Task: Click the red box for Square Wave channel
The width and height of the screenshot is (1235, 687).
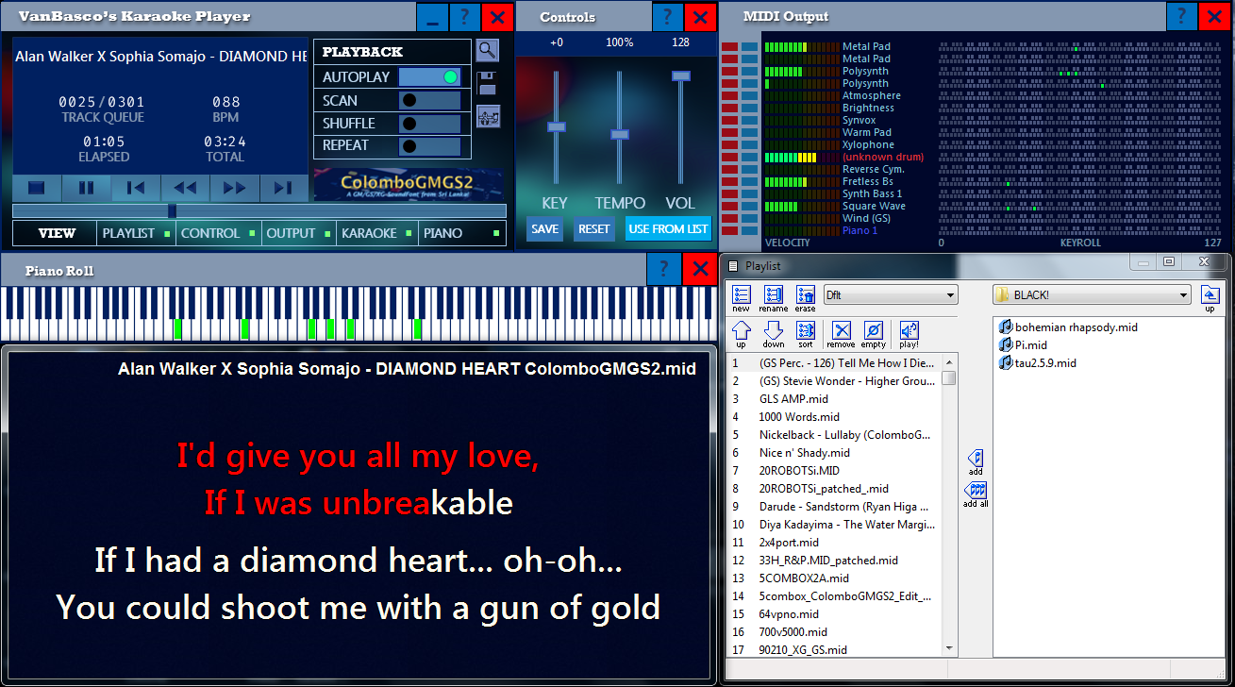Action: [x=729, y=206]
